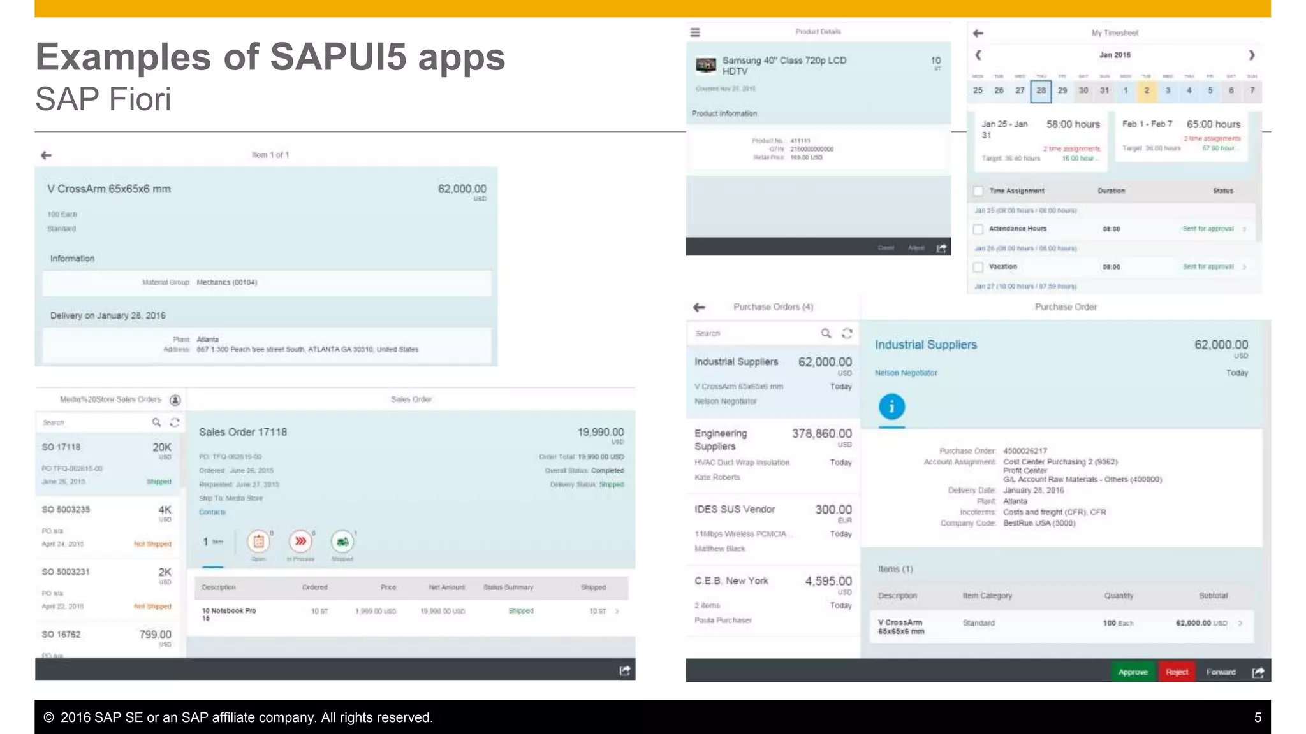Screen dimensions: 1306x734
Task: Select C.E.B. New York list item
Action: (773, 600)
